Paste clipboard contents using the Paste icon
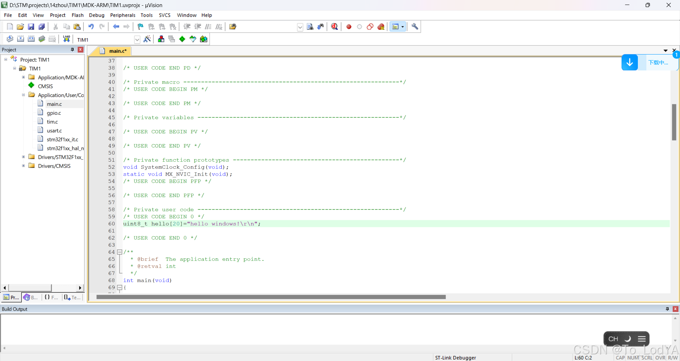Viewport: 680px width, 361px height. click(77, 27)
